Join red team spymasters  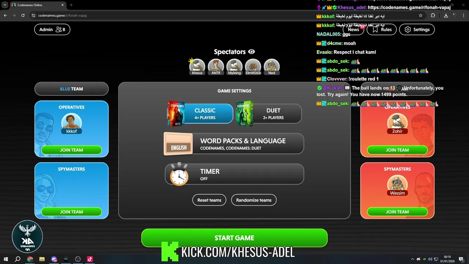click(x=397, y=212)
